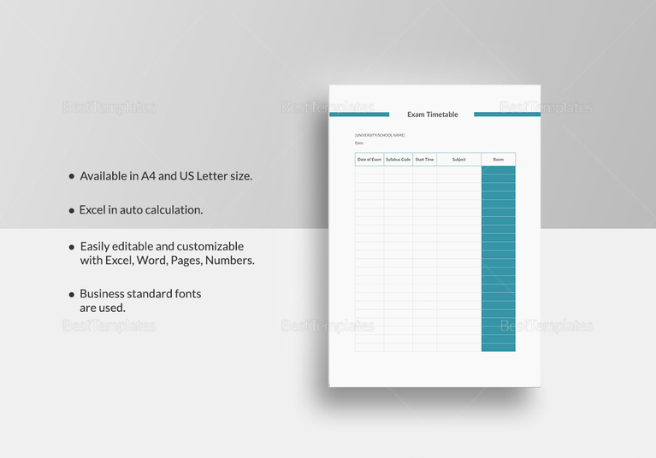Screen dimensions: 656x458
Task: Pick the teal shaded Room column
Action: pos(498,256)
